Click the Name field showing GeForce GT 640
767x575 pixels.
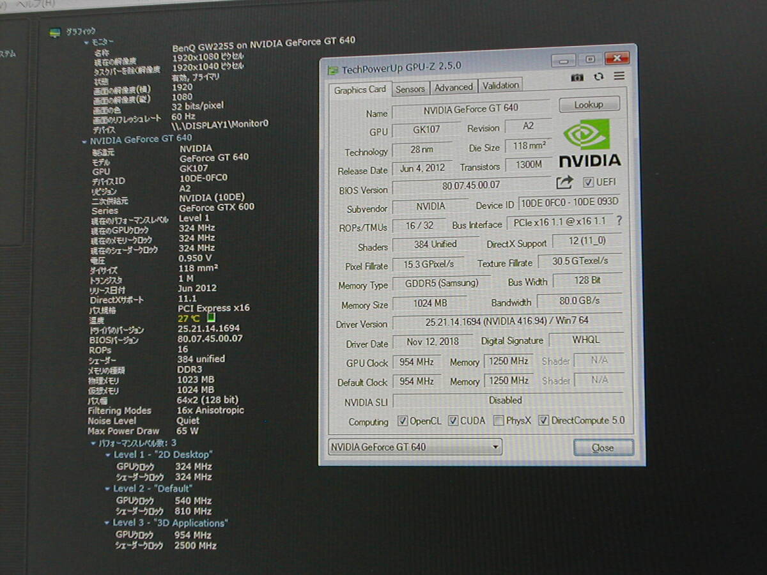(x=470, y=109)
